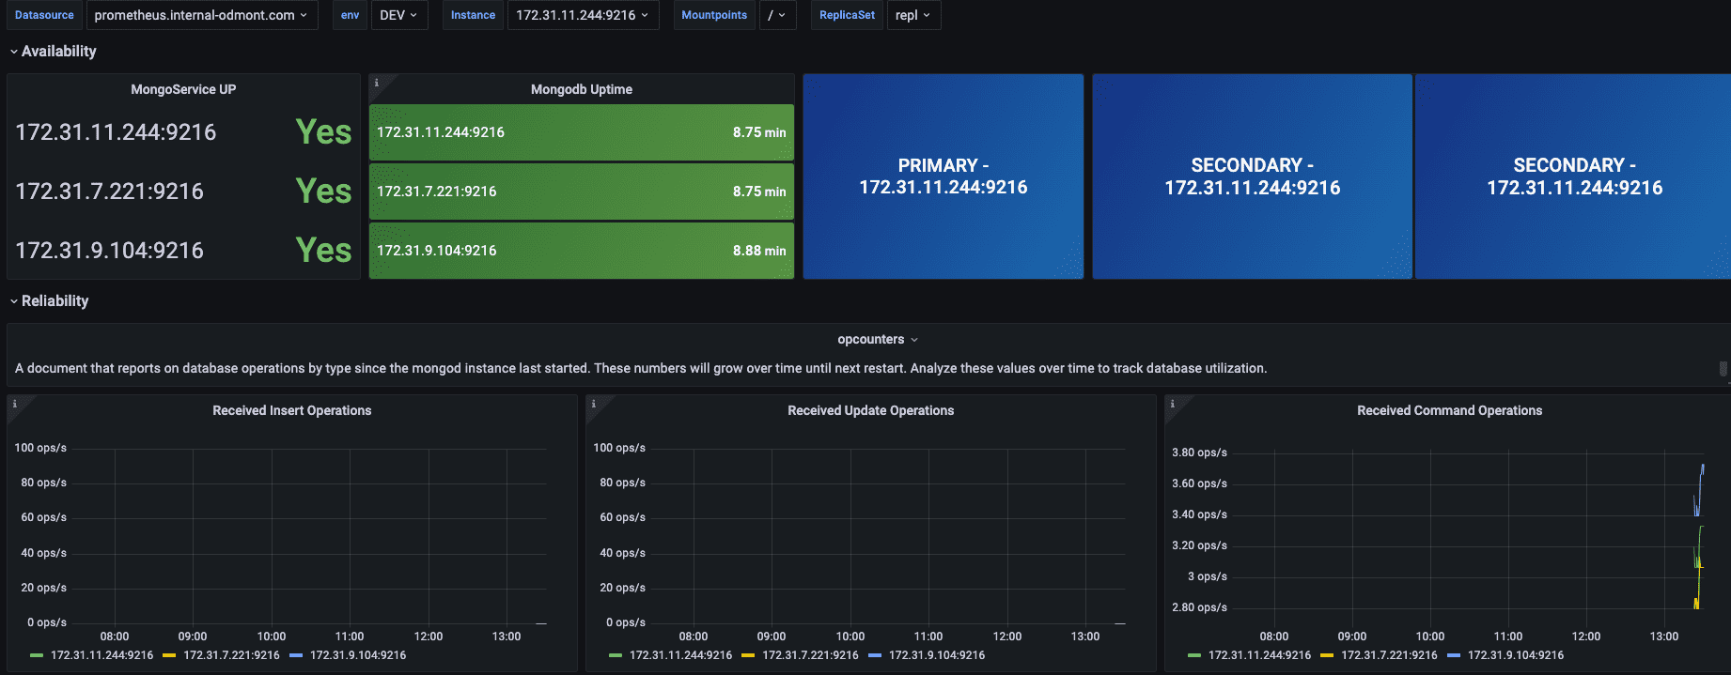The height and width of the screenshot is (675, 1731).
Task: Click the Received Command Operations panel title
Action: pos(1450,410)
